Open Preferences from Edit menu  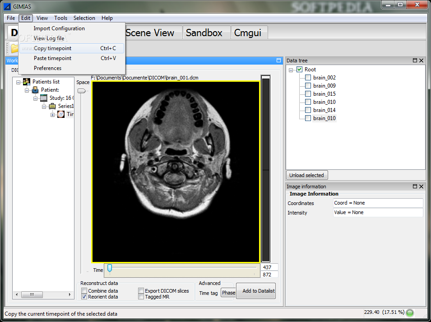tap(72, 68)
